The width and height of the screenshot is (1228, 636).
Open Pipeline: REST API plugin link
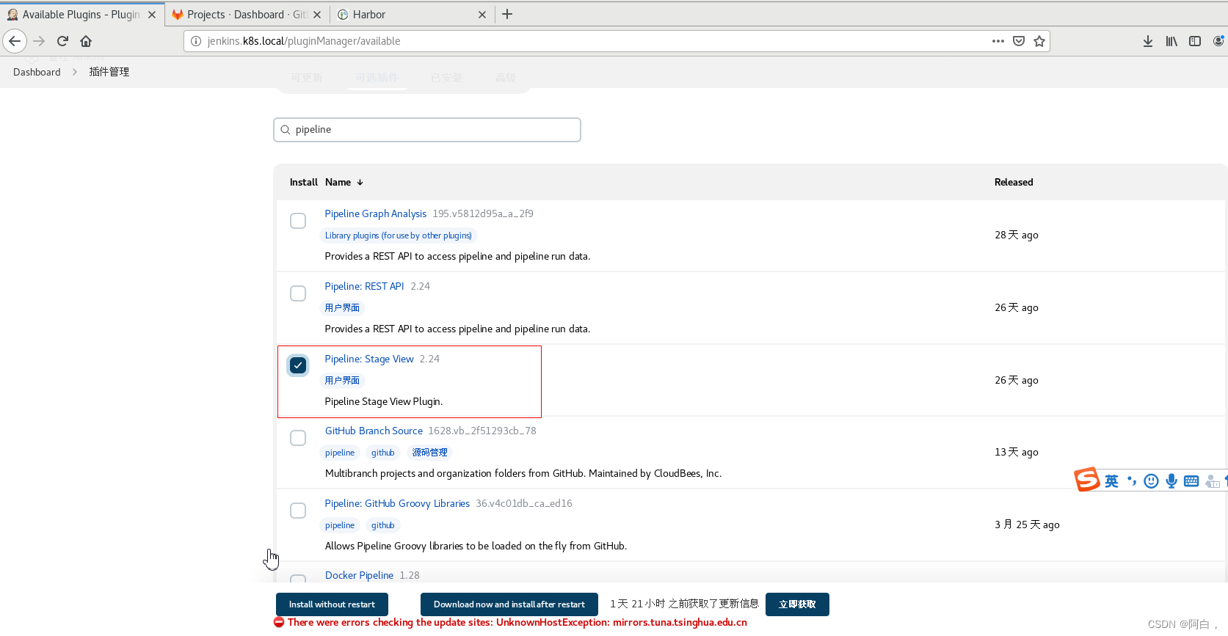(364, 286)
